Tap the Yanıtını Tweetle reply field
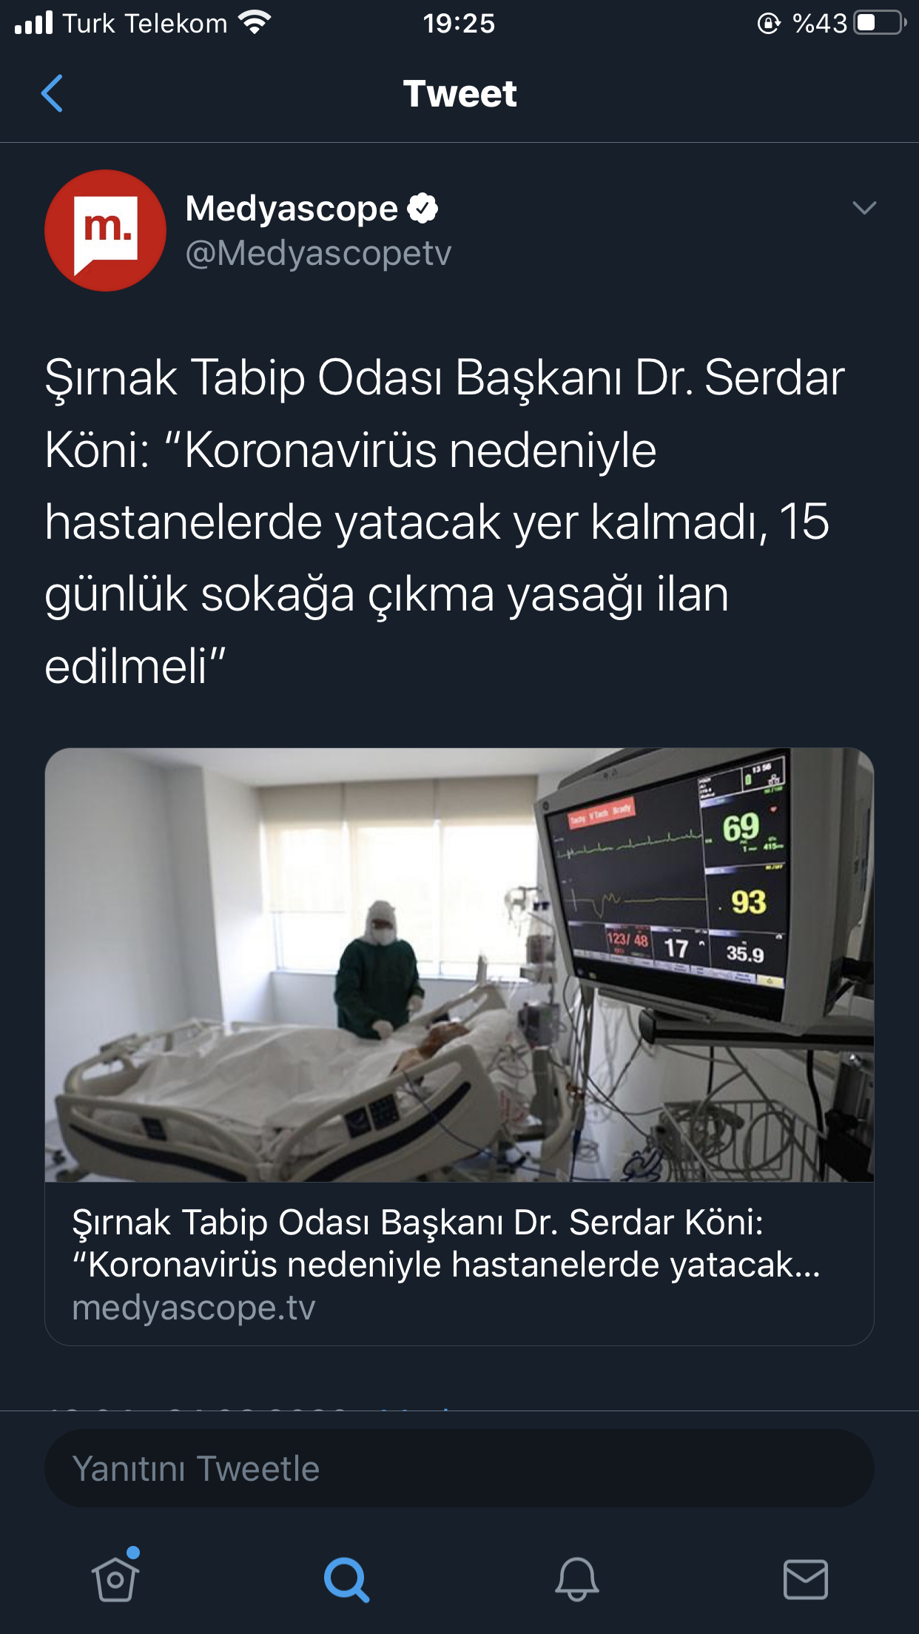 (459, 1468)
